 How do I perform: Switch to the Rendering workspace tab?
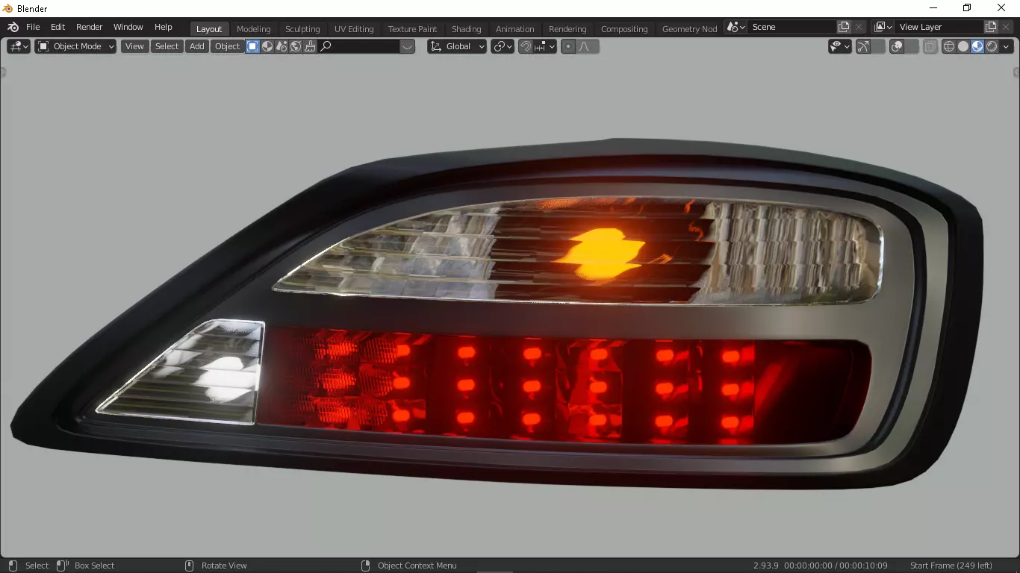[x=567, y=29]
